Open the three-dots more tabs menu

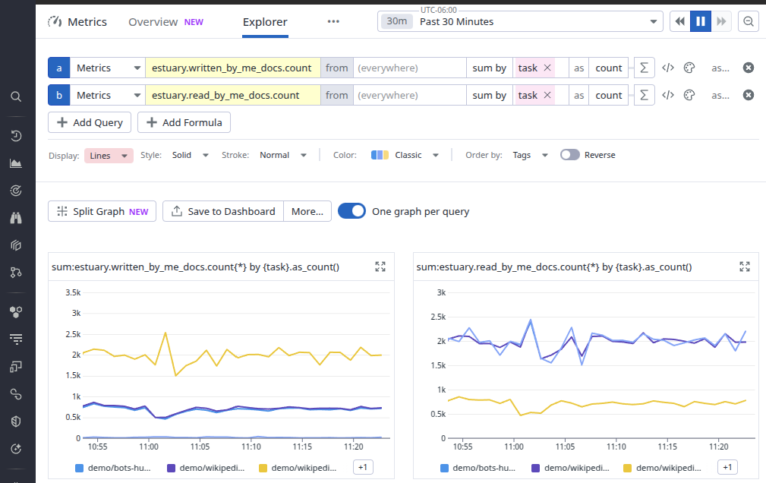point(333,21)
